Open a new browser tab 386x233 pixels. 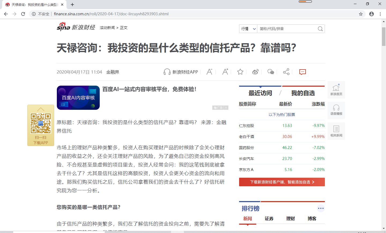[x=72, y=5]
